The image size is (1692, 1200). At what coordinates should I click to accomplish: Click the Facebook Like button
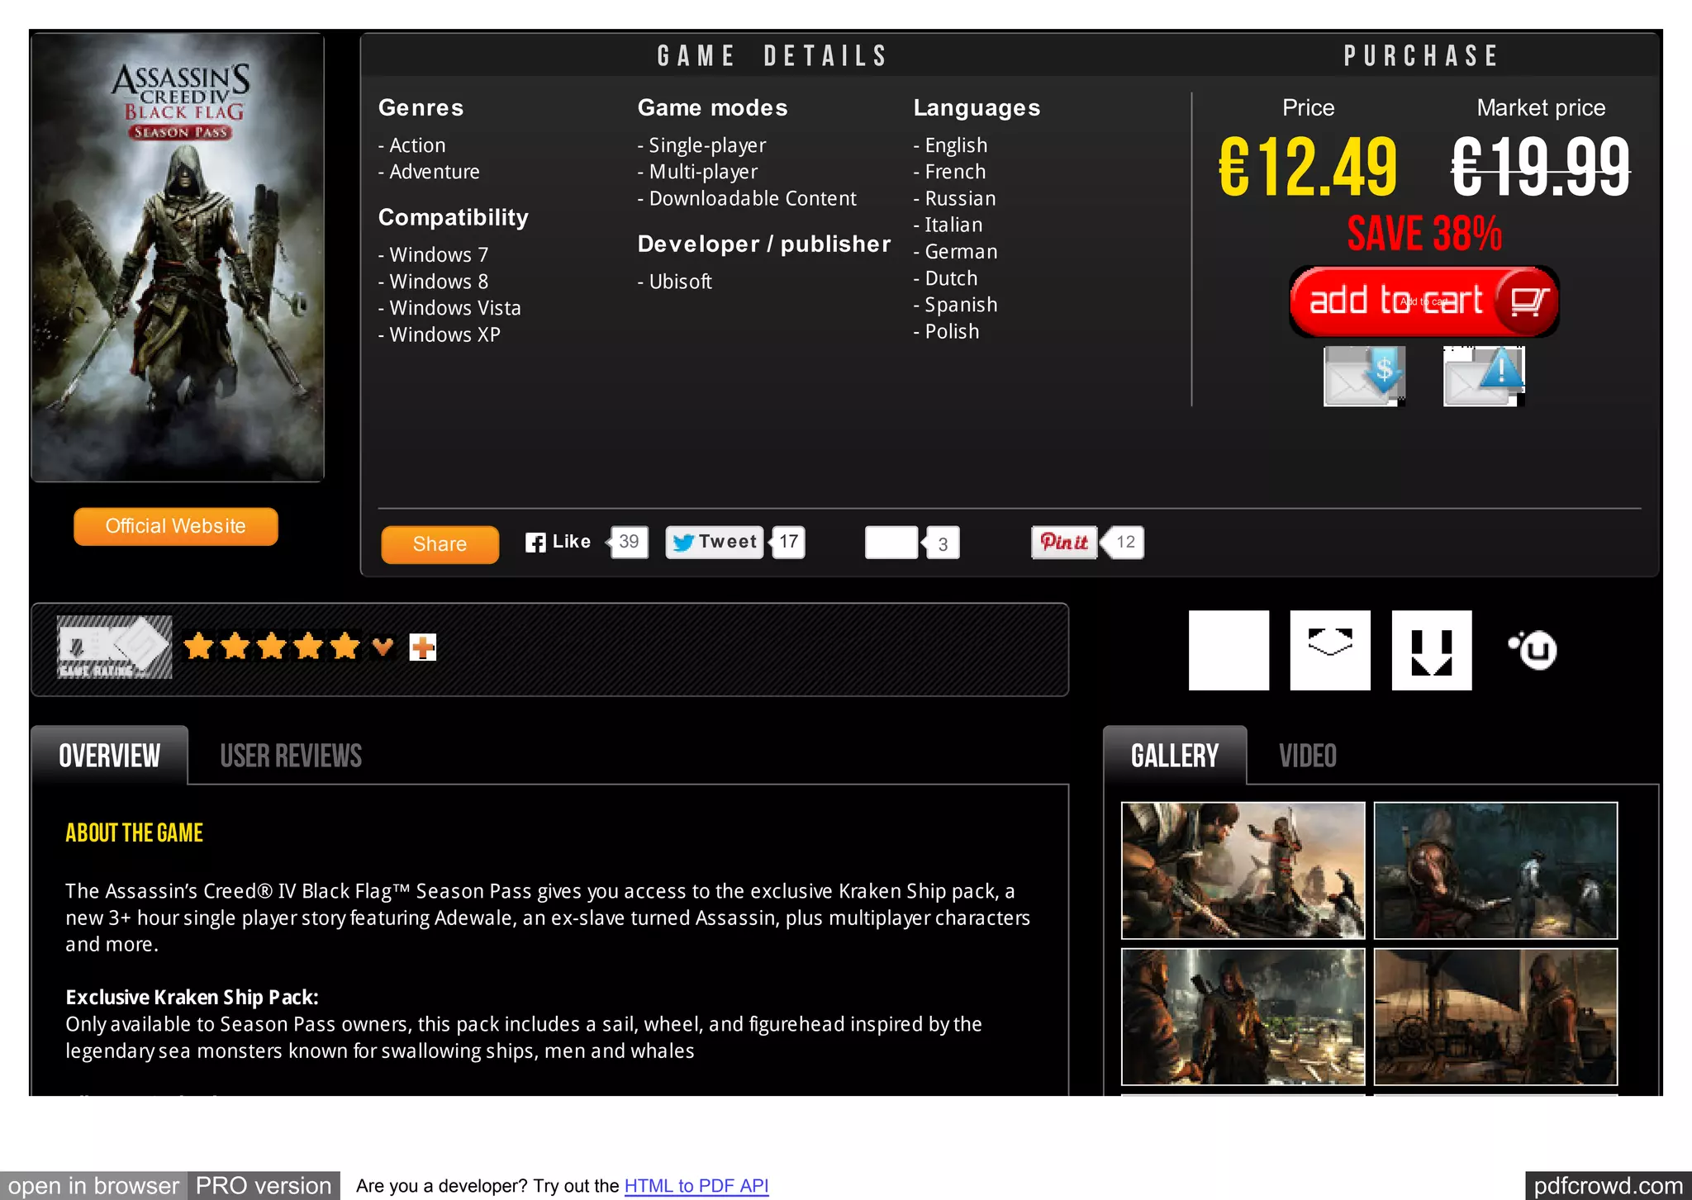pyautogui.click(x=559, y=543)
